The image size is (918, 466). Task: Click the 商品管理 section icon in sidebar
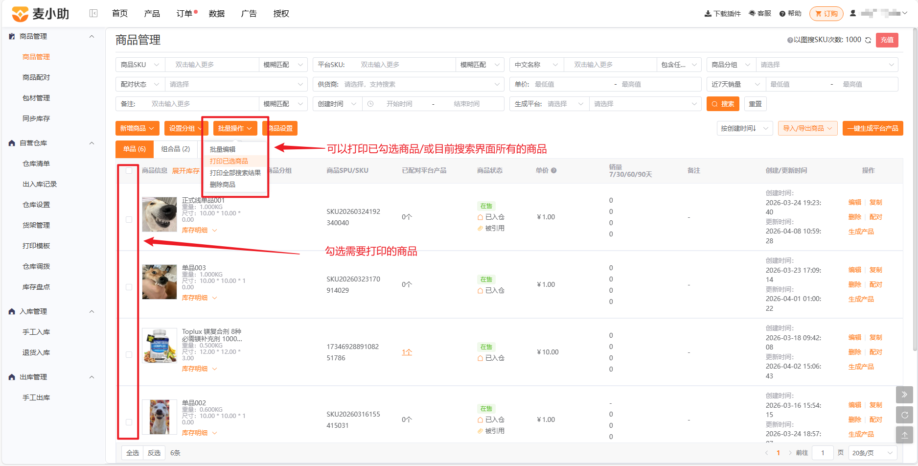(12, 36)
